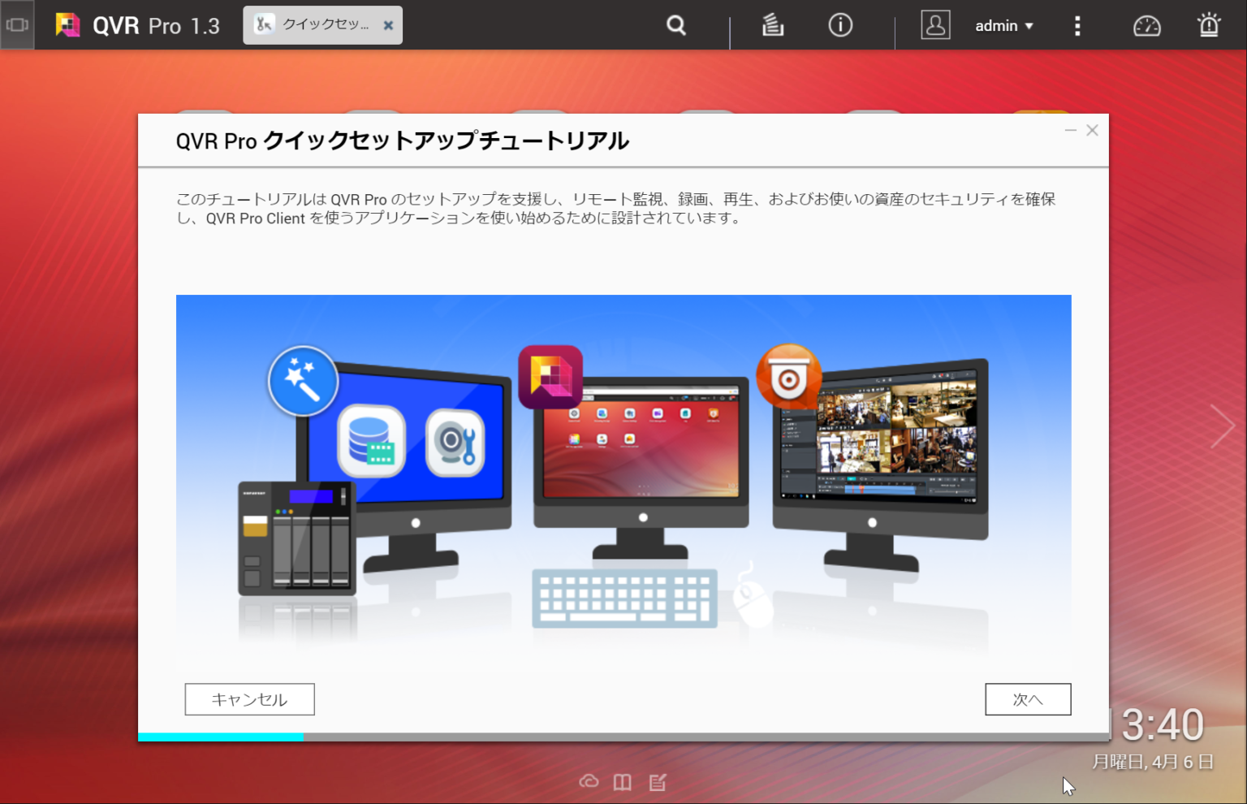This screenshot has height=804, width=1247.
Task: Click the orange surveillance camera icon in banner
Action: click(x=788, y=376)
